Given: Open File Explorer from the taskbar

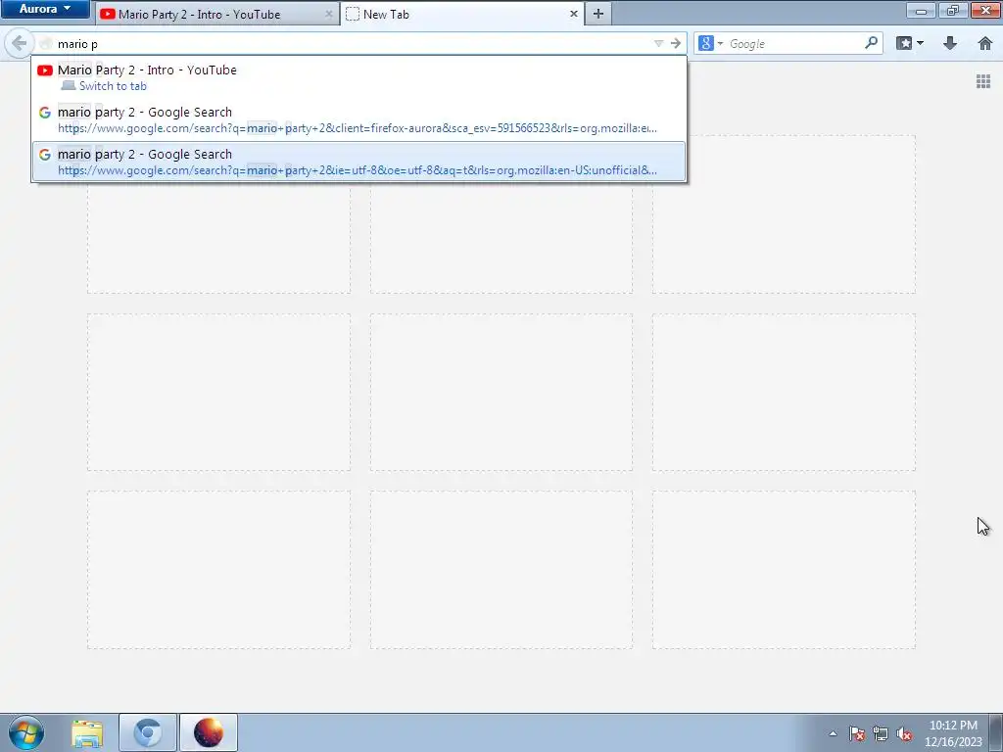Looking at the screenshot, I should [x=87, y=733].
